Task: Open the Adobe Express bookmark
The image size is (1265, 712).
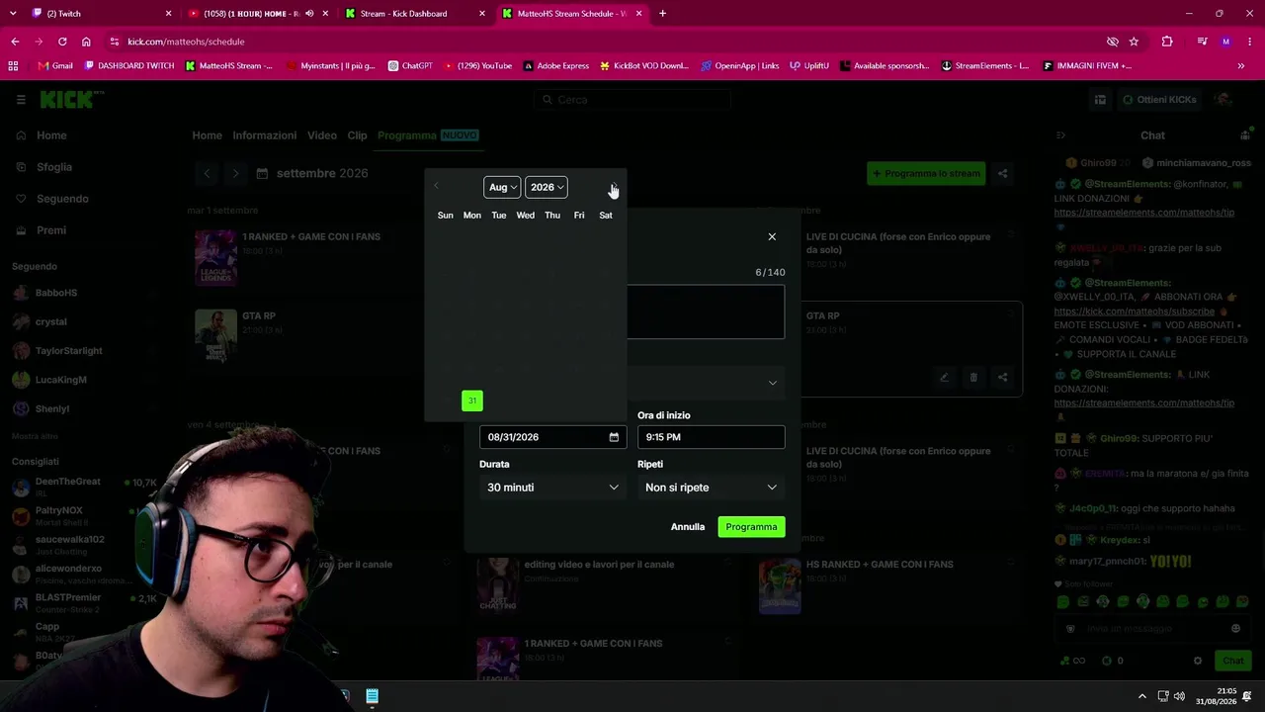Action: point(556,66)
